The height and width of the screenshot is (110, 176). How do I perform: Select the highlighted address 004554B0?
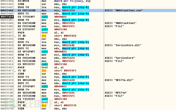click(x=7, y=17)
